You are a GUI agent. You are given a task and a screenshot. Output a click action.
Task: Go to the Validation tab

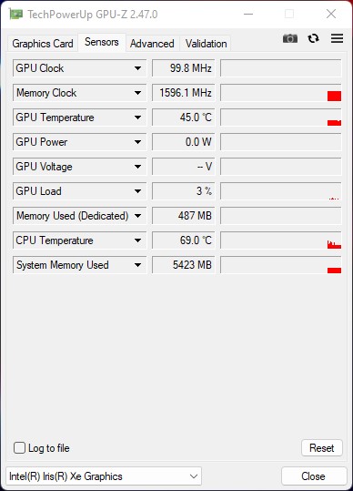coord(206,44)
